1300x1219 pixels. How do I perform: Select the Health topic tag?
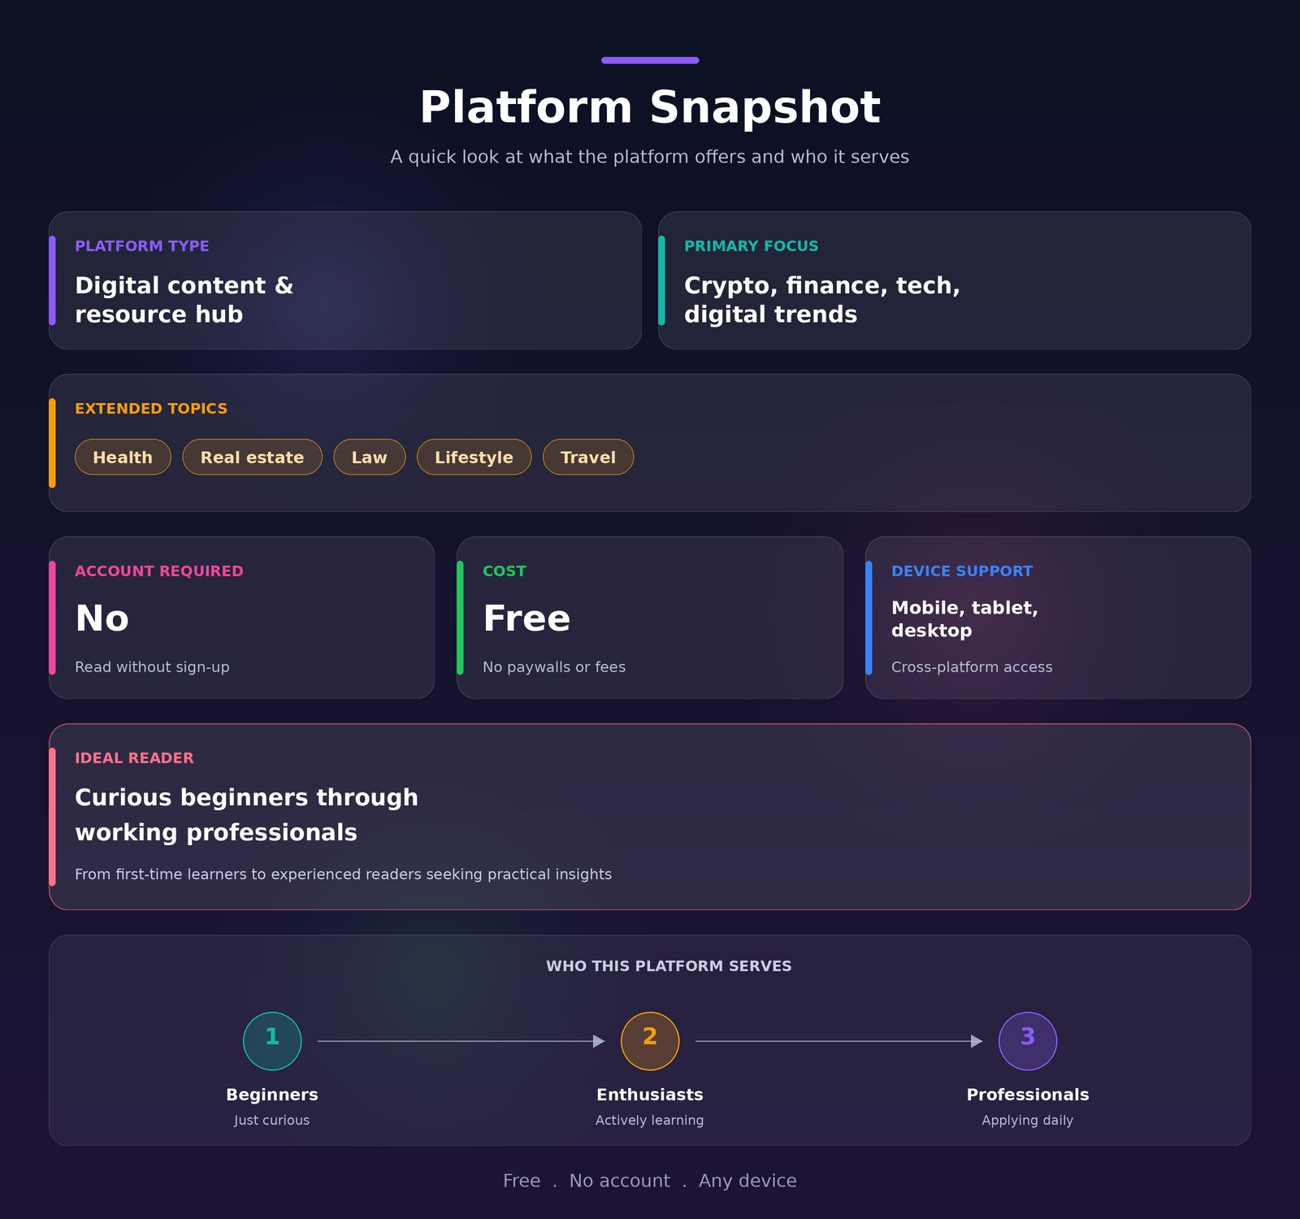[x=123, y=458]
